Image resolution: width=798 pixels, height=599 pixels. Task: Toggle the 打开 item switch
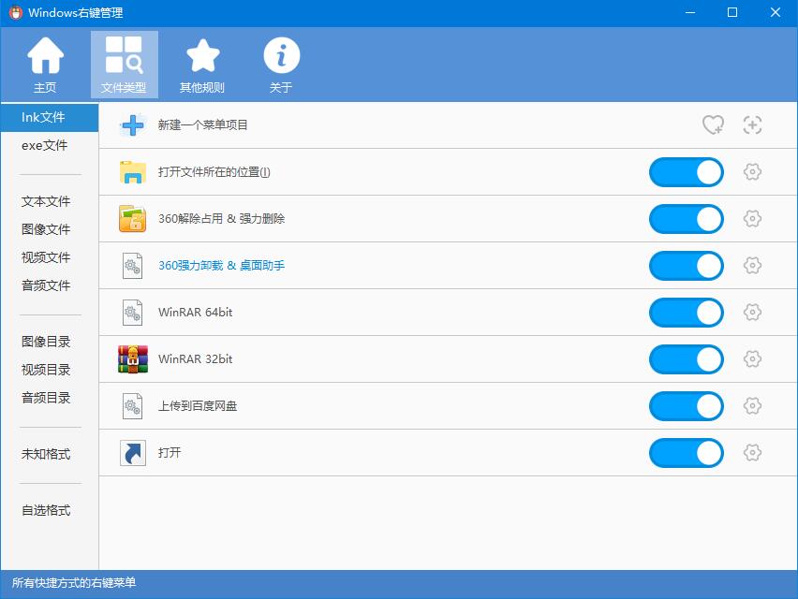pyautogui.click(x=686, y=453)
